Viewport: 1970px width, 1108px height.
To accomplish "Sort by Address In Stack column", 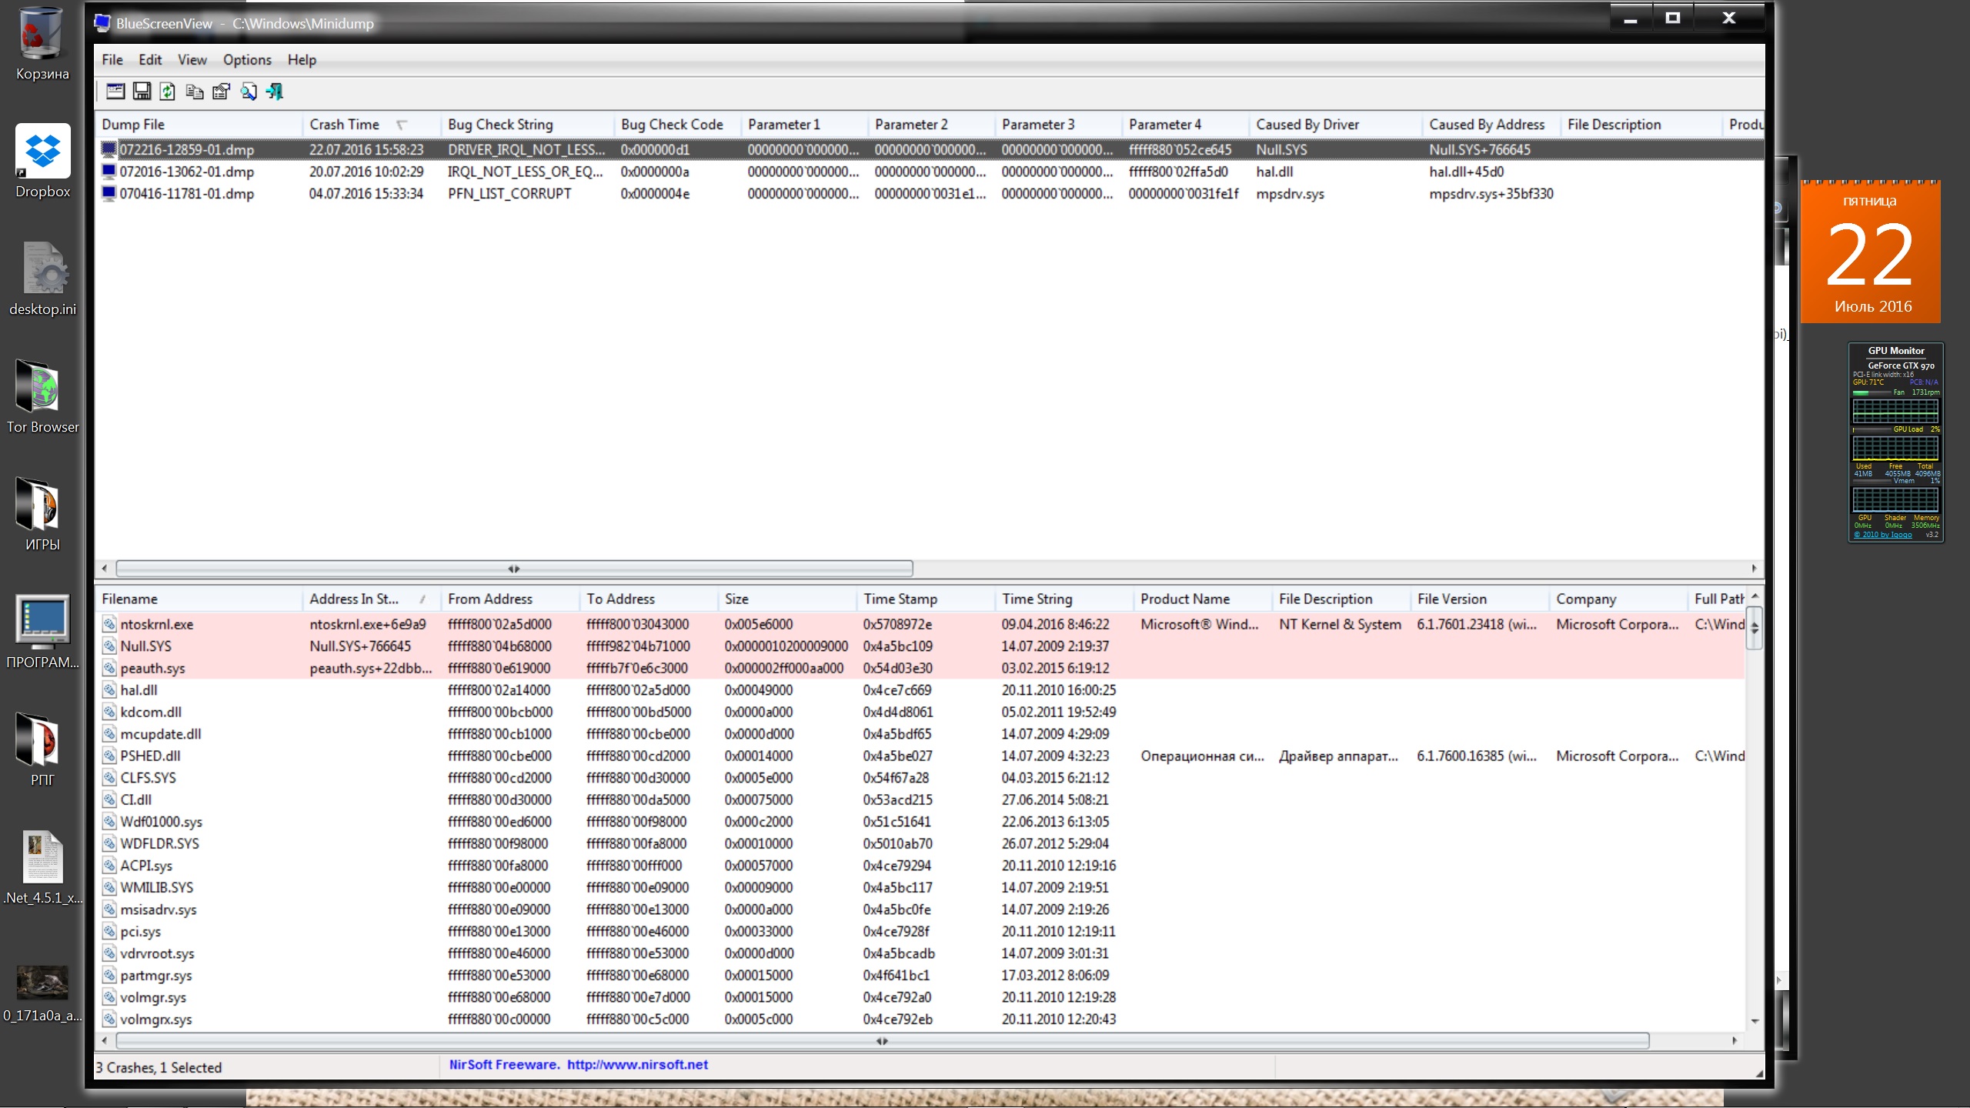I will click(354, 599).
